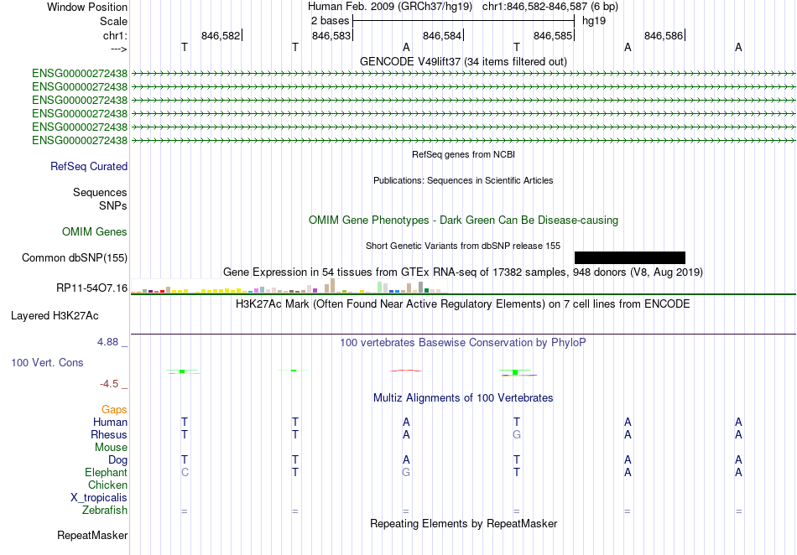The width and height of the screenshot is (797, 555).
Task: Click the ---> strand direction arrow
Action: (x=118, y=49)
